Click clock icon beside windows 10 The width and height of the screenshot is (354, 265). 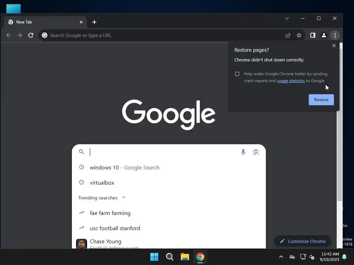click(82, 167)
